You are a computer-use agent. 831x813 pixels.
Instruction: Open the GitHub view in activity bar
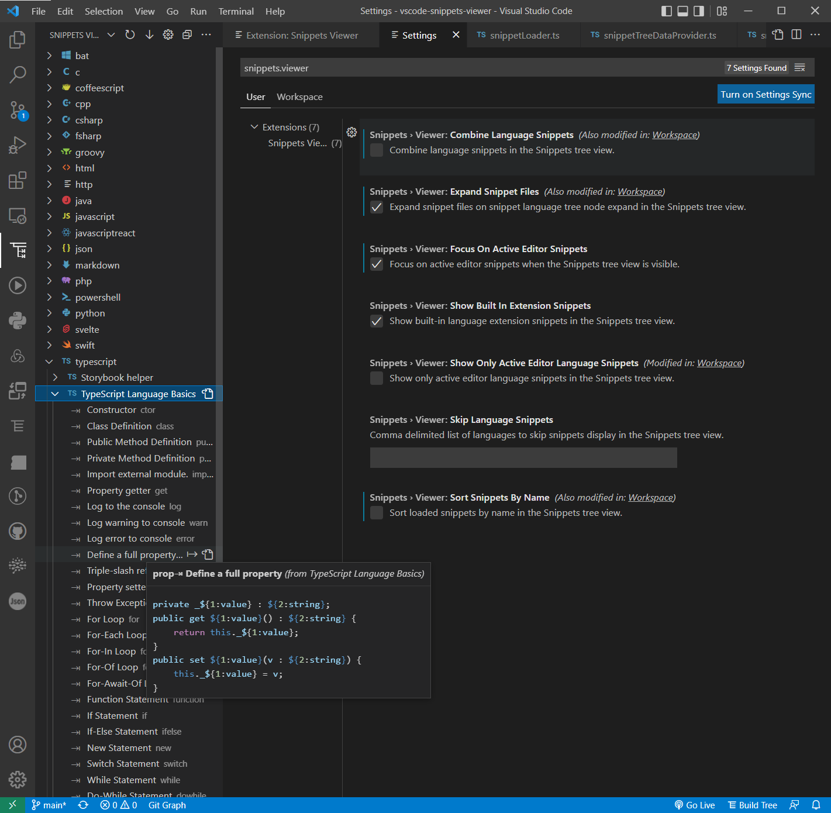(18, 531)
